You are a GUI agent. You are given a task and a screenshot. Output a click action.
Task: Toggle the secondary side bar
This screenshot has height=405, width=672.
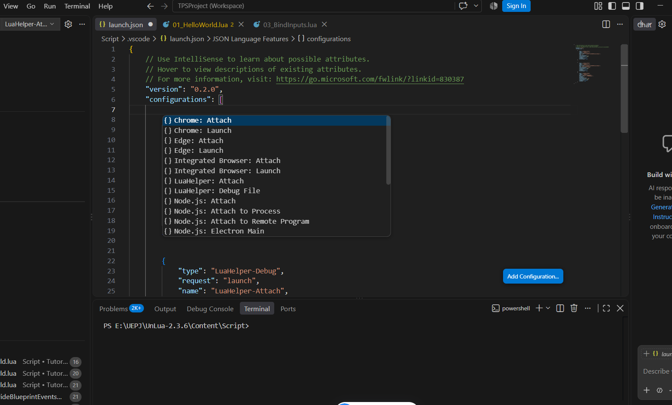pos(640,6)
